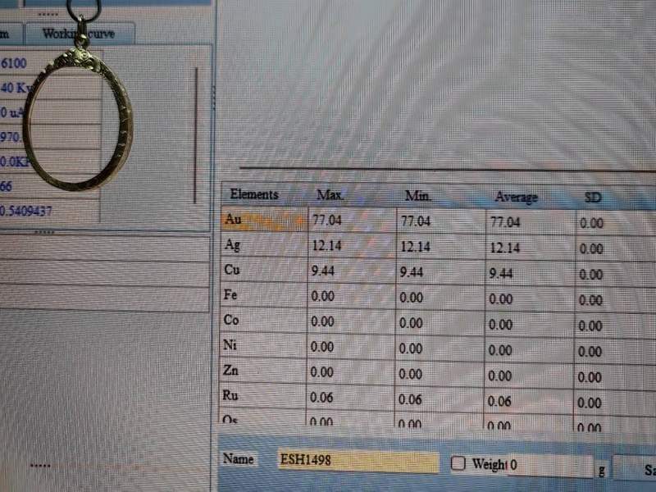Click the dotted splitter grip below the parameter list
Image resolution: width=656 pixels, height=492 pixels.
point(43,232)
